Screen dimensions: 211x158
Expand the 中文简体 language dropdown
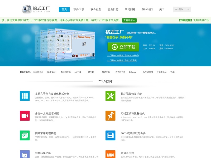pos(182,9)
